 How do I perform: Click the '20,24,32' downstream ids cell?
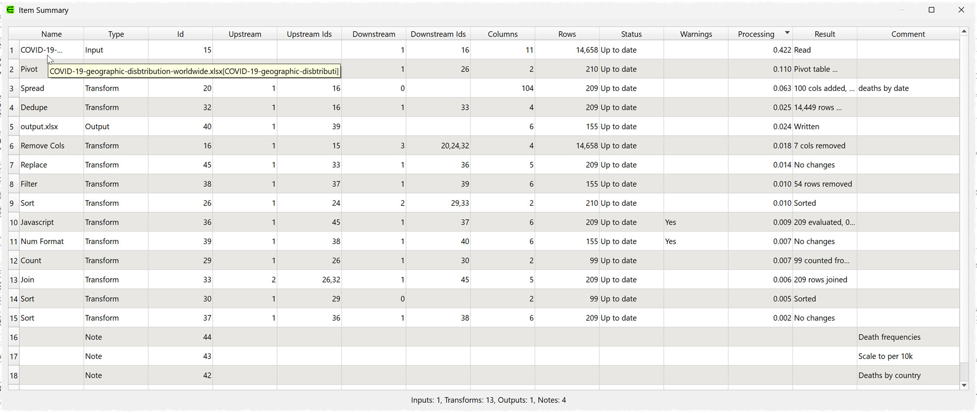[x=438, y=145]
